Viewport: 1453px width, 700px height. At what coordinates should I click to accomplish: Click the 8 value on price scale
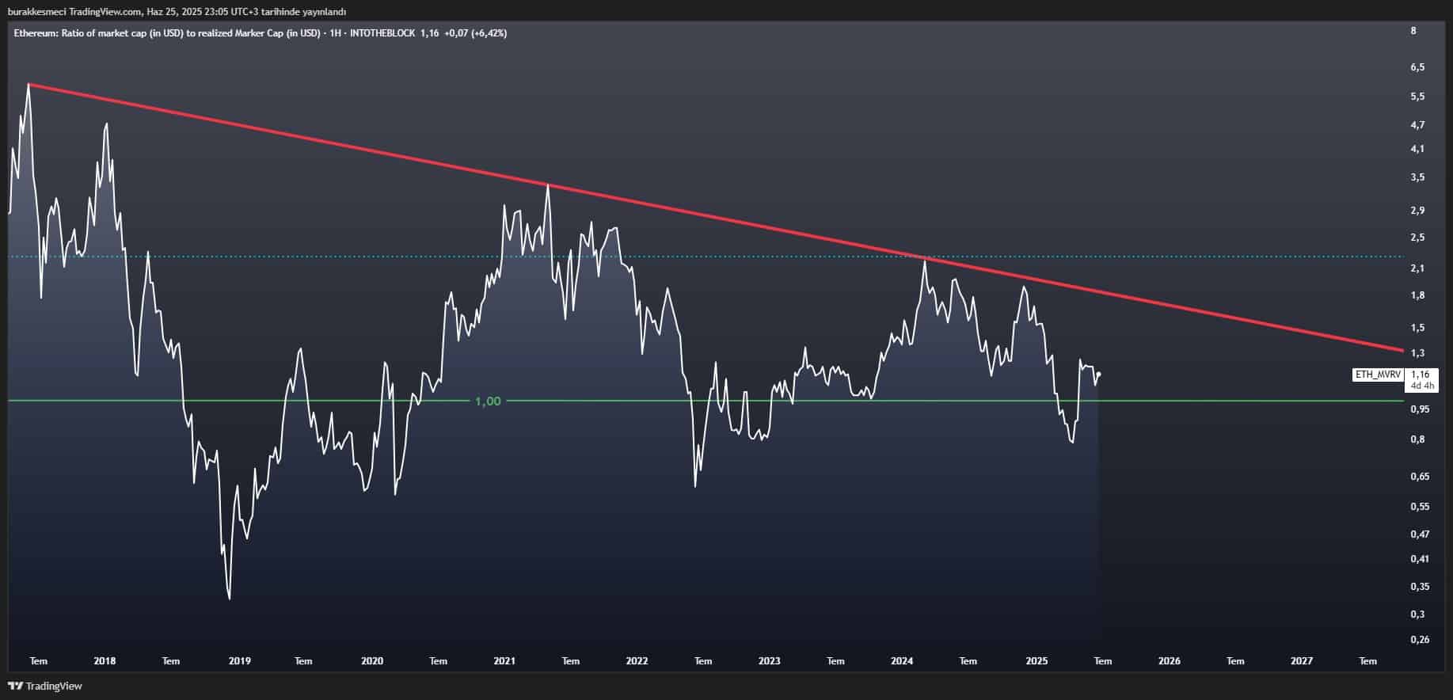click(x=1413, y=31)
